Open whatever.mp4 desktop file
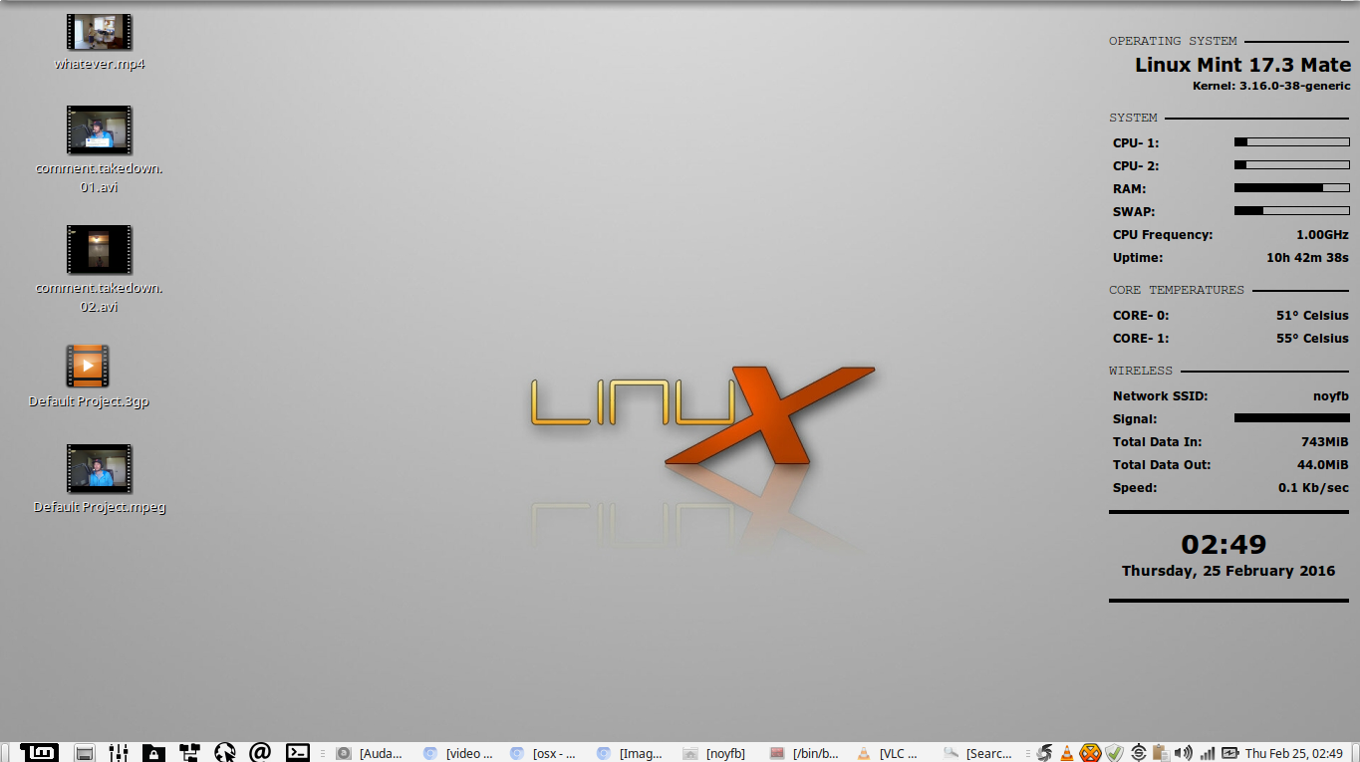1360x762 pixels. [x=99, y=43]
